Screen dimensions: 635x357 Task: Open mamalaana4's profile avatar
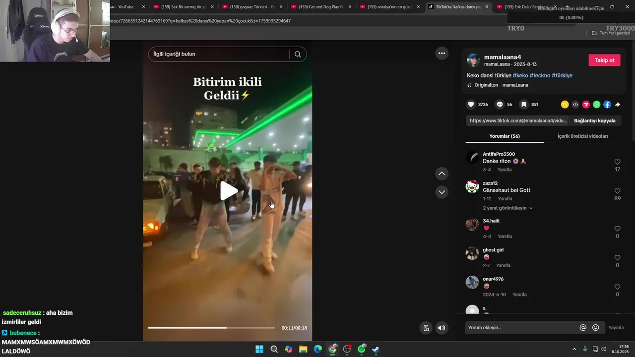point(474,60)
